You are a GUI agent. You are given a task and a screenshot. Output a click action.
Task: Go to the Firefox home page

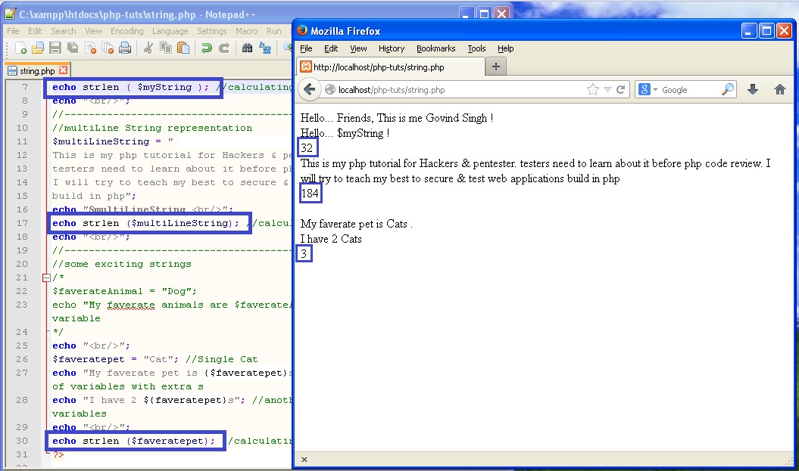(x=779, y=89)
